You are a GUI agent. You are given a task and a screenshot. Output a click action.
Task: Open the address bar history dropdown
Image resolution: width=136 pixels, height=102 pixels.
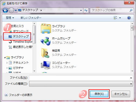click(81, 11)
